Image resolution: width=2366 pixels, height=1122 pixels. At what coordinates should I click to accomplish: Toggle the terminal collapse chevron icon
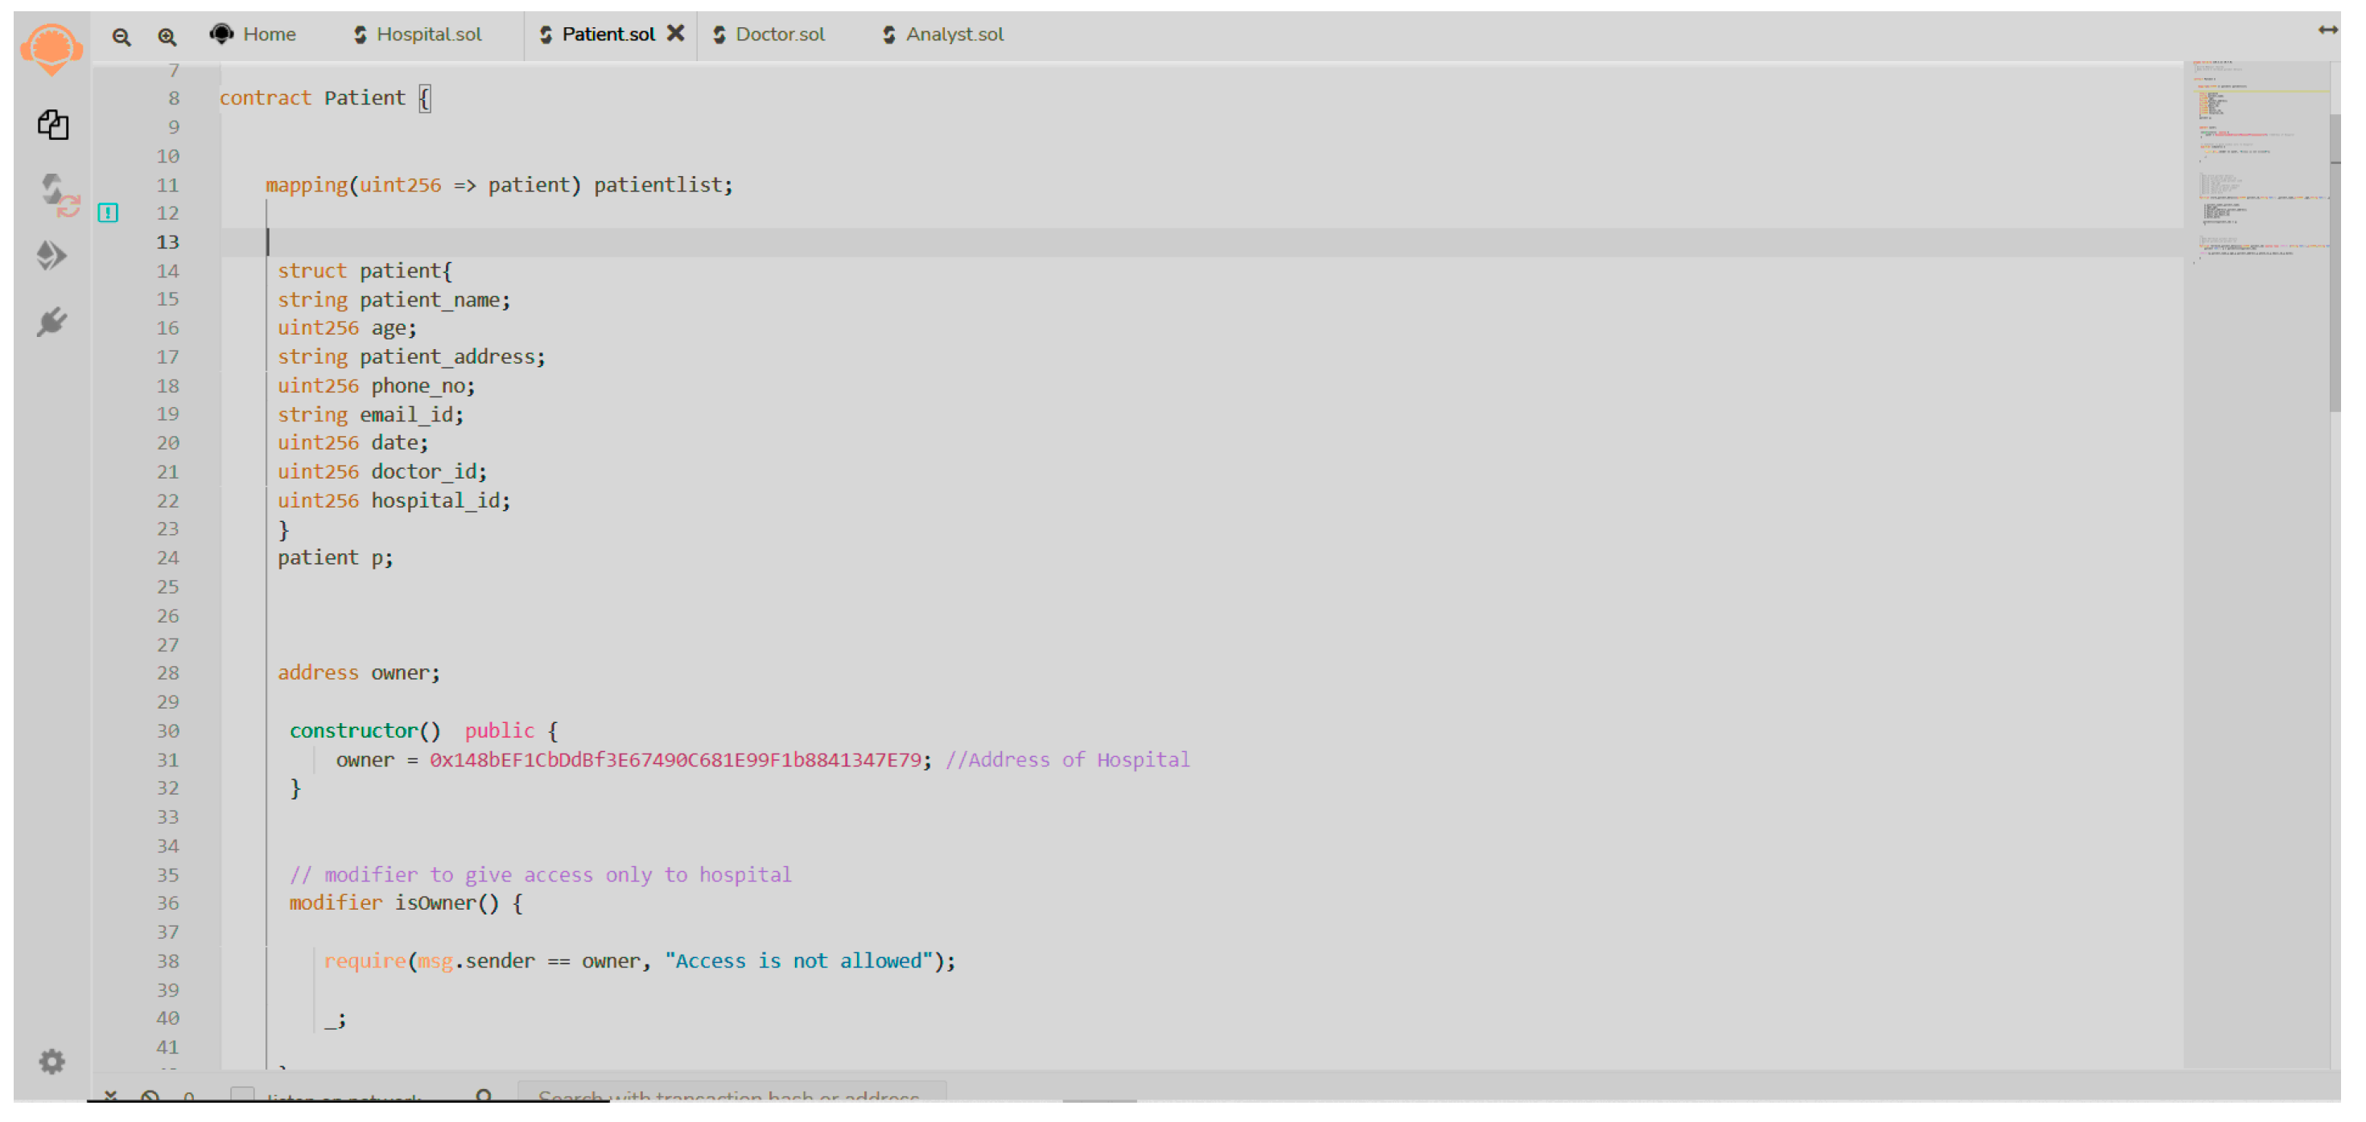(110, 1095)
